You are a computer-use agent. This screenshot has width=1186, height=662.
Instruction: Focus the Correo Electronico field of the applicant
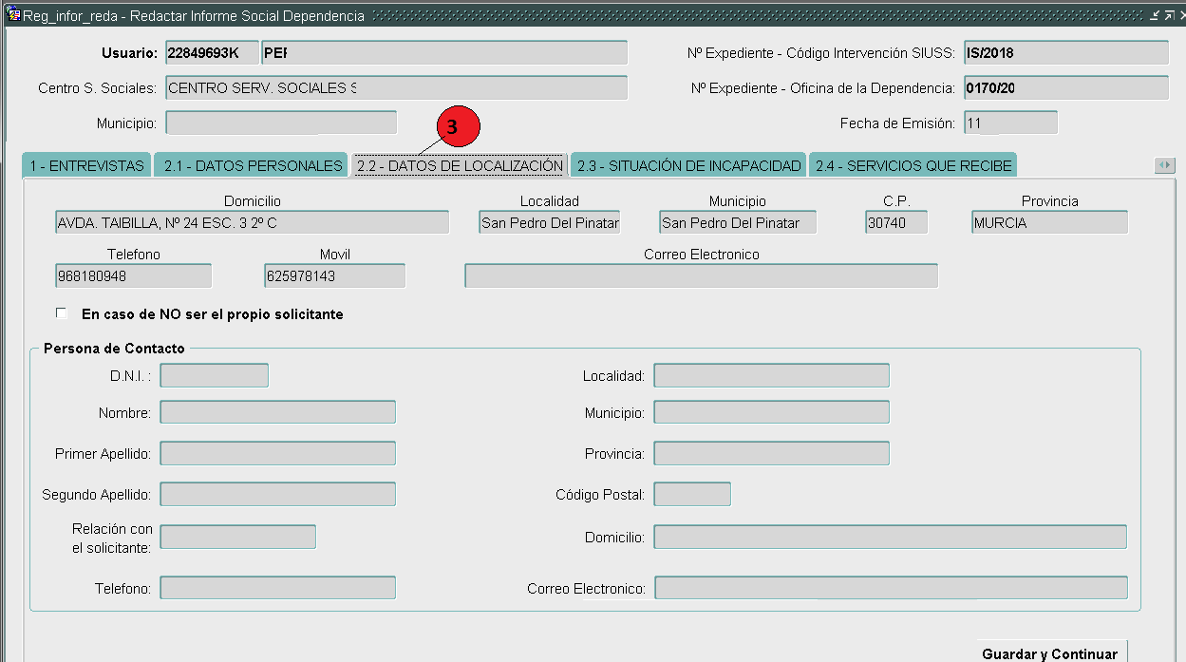tap(701, 275)
